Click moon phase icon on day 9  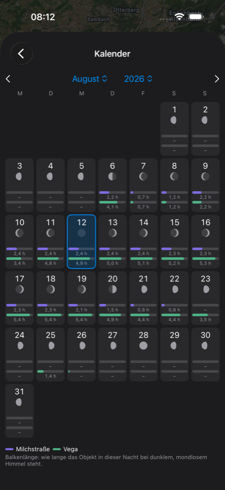205,176
